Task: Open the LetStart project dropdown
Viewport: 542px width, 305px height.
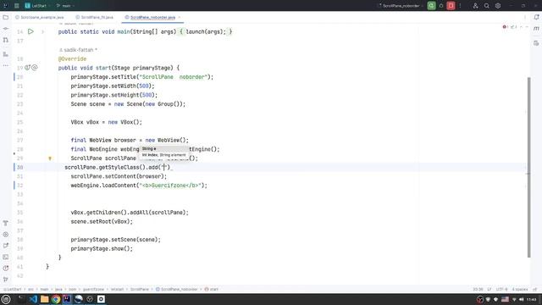Action: pyautogui.click(x=37, y=6)
